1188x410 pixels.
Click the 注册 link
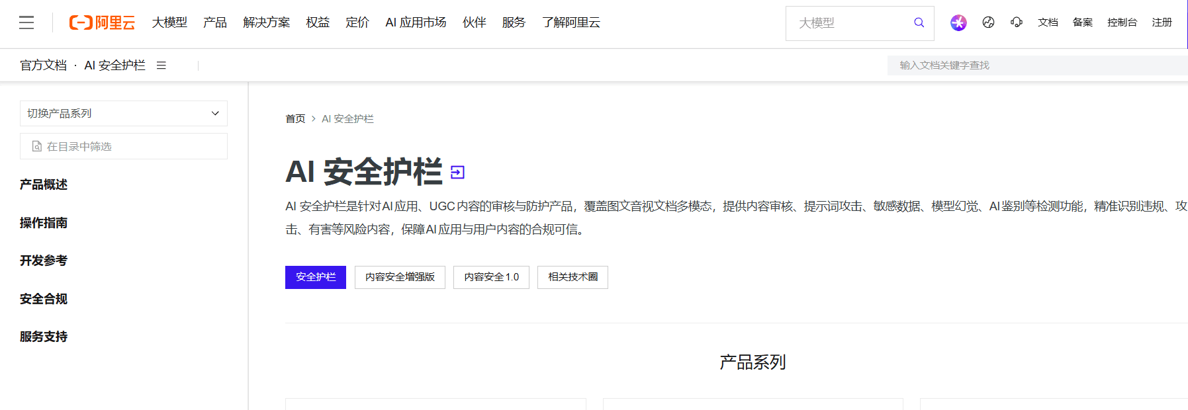click(x=1162, y=22)
